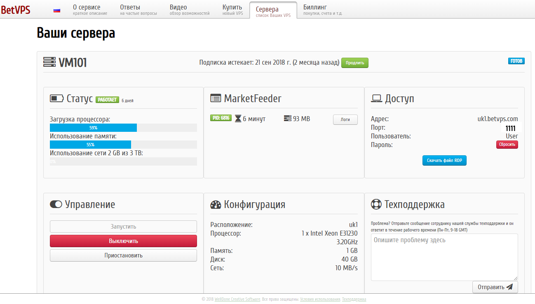Click the disabled Запустить button
Viewport: 535px width, 304px height.
[123, 227]
